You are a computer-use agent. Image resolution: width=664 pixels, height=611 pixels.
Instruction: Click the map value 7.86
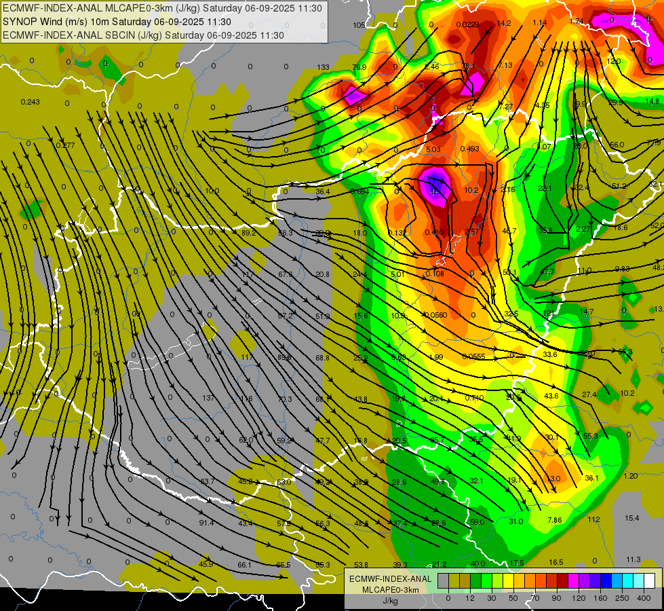tap(555, 520)
